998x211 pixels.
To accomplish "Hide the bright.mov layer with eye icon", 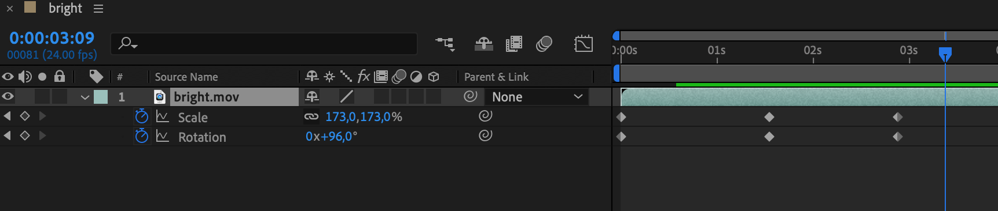I will pos(8,96).
